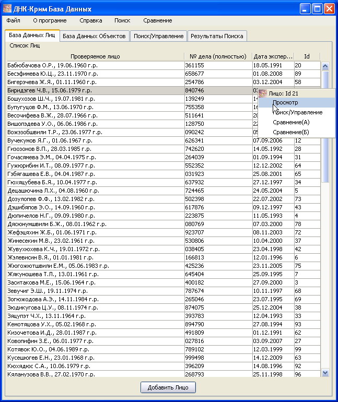The image size is (338, 402).
Task: Open the Сравнение menu
Action: pyautogui.click(x=158, y=20)
